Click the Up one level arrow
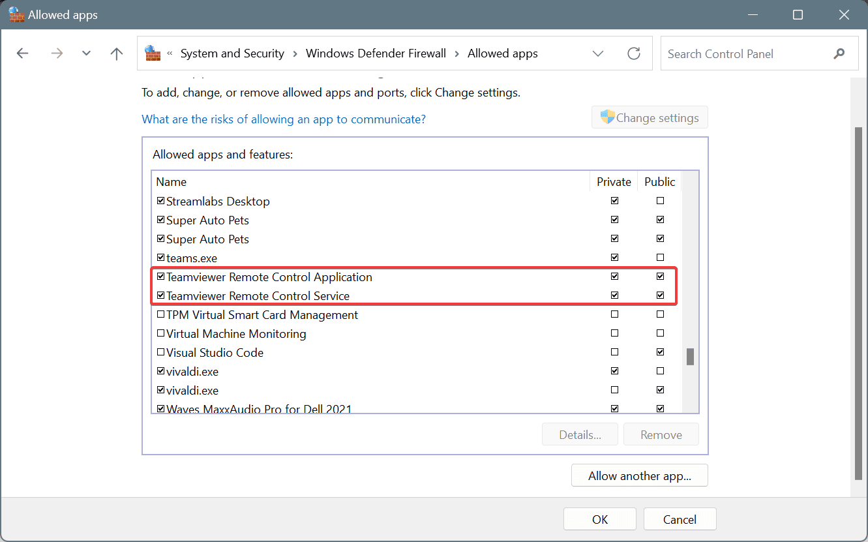Image resolution: width=868 pixels, height=542 pixels. tap(117, 53)
